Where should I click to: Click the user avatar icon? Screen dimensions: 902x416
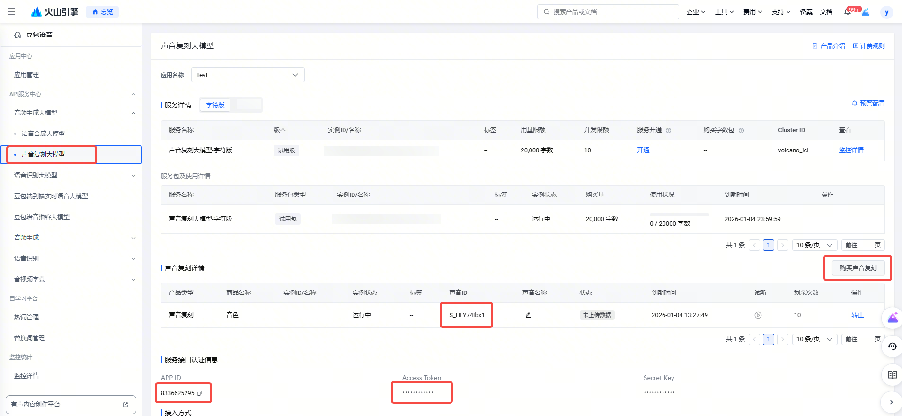[x=886, y=12]
